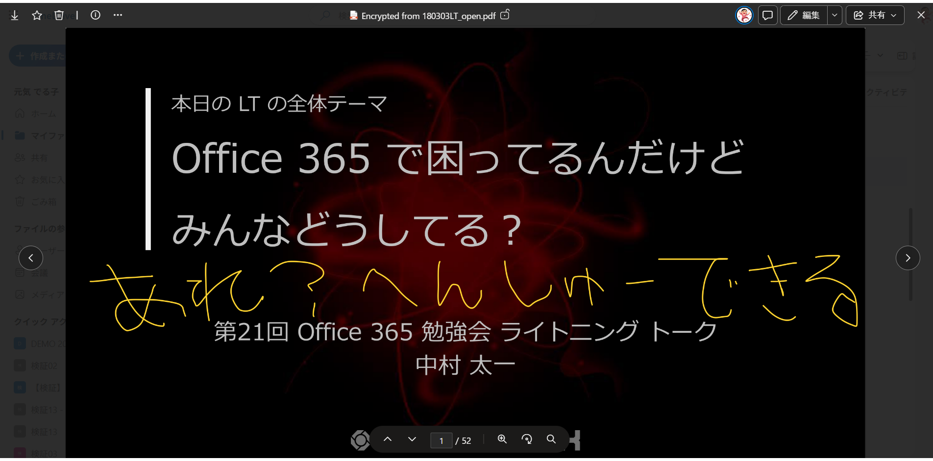Open the comments panel icon
This screenshot has height=461, width=933.
767,15
